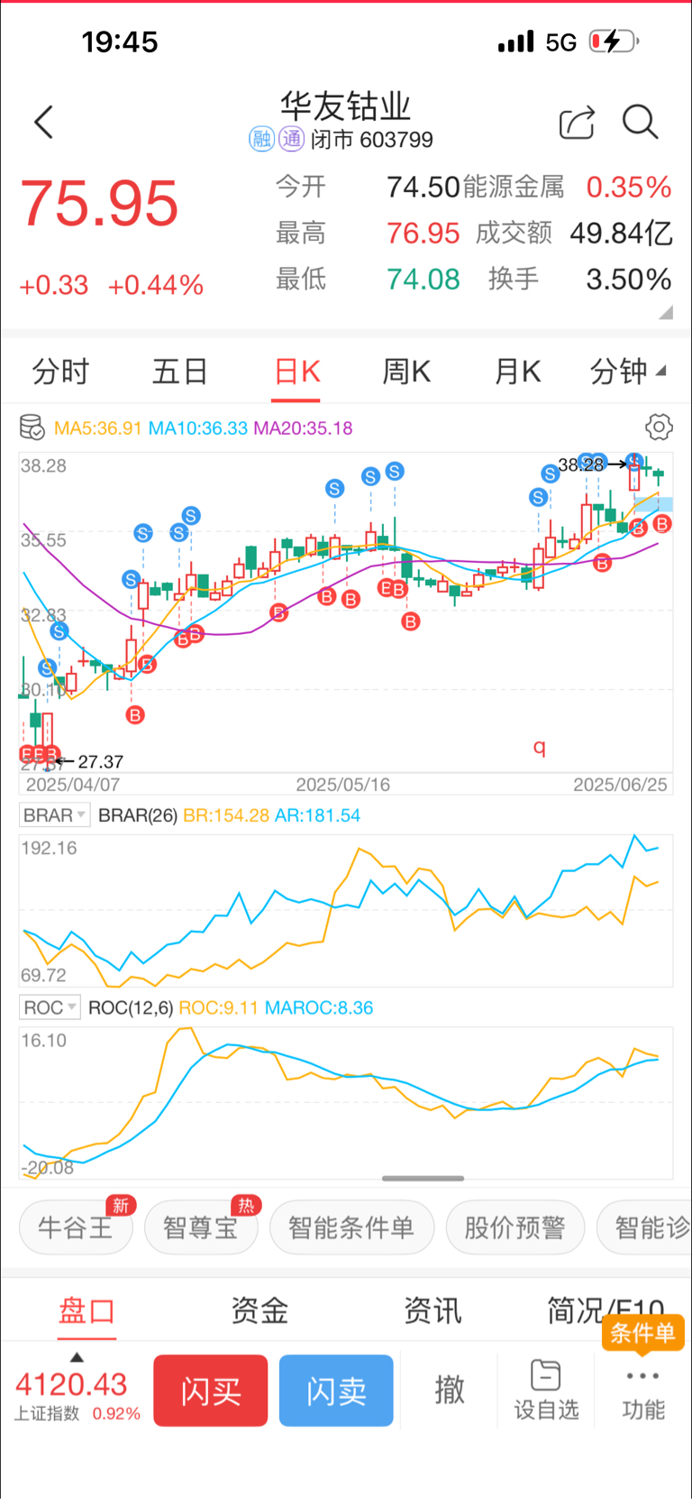
Task: Tap the 通 Stock Connect badge
Action: coord(291,139)
